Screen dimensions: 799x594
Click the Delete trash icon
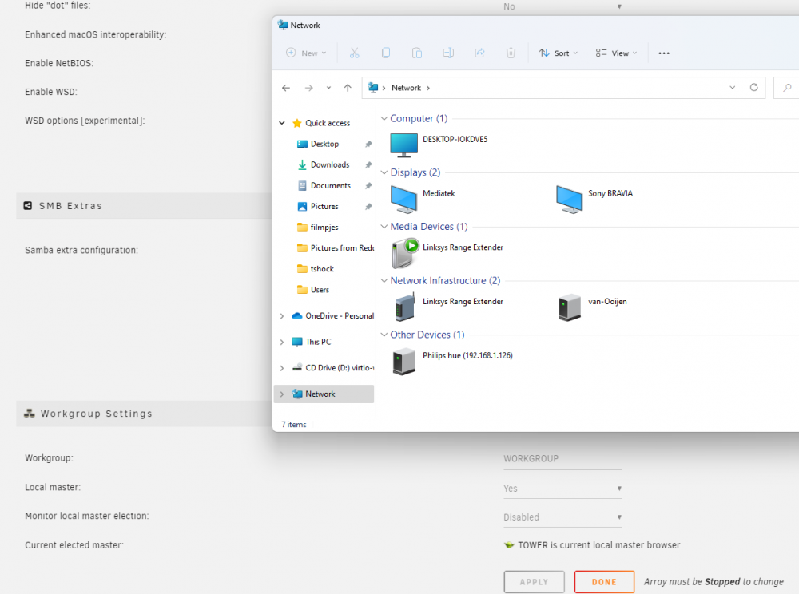click(511, 53)
